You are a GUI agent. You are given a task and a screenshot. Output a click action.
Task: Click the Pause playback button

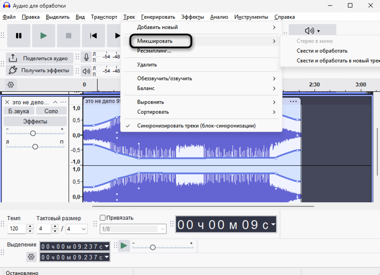(x=19, y=36)
